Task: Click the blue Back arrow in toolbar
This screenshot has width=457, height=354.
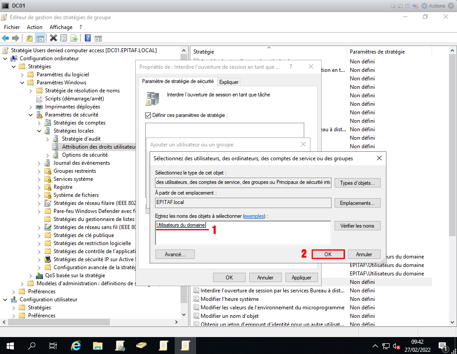Action: coord(6,38)
